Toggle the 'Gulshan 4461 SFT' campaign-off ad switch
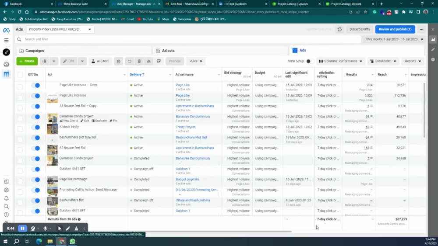The height and width of the screenshot is (246, 438). [x=35, y=169]
